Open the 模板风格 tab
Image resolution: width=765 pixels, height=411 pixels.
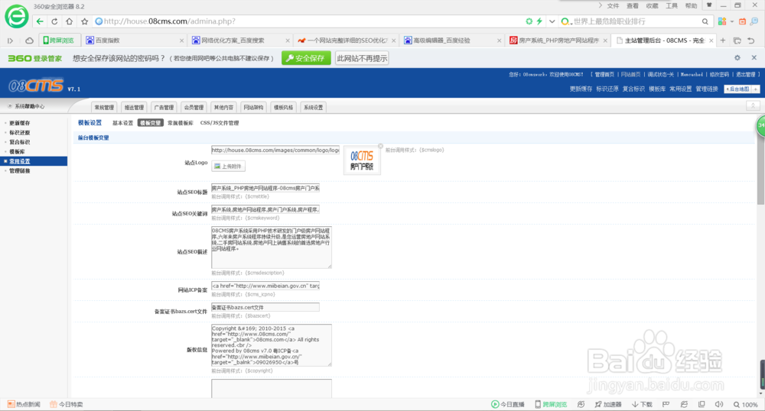tap(284, 108)
